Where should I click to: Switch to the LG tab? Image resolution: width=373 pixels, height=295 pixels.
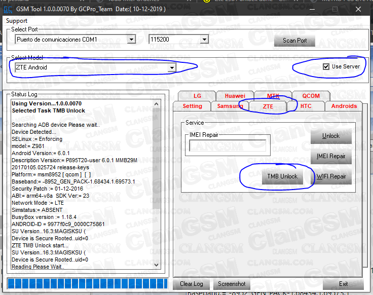pyautogui.click(x=197, y=96)
